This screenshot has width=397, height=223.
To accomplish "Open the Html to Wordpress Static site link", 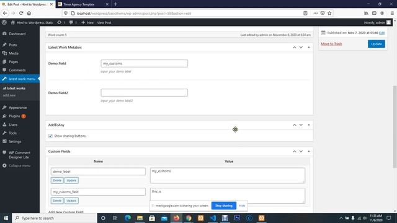I will (x=32, y=22).
